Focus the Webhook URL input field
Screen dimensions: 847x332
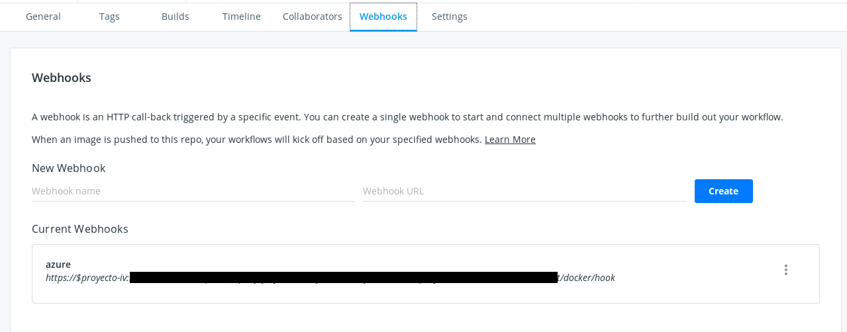[524, 191]
